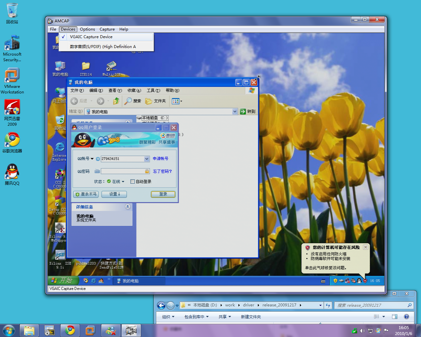
Task: Open the File menu in AMCAP
Action: (x=53, y=29)
